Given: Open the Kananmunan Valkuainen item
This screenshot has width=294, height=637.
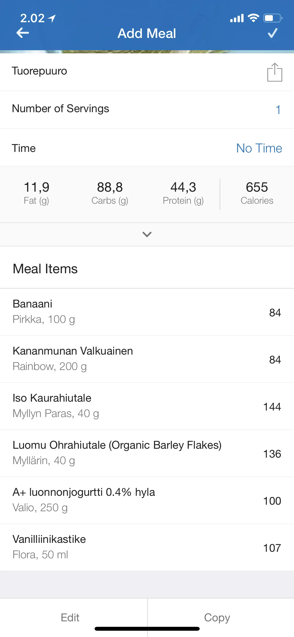Looking at the screenshot, I should (x=147, y=359).
